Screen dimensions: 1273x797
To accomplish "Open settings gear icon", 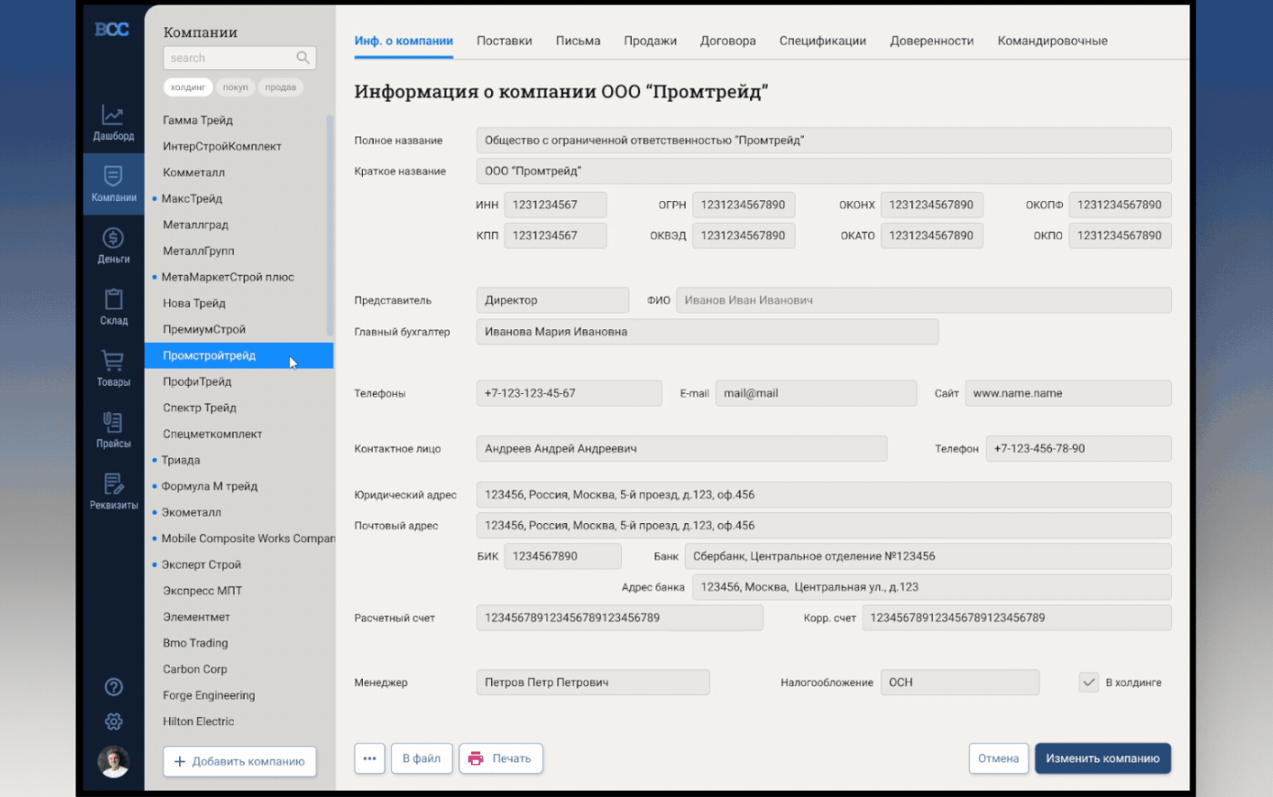I will click(x=114, y=721).
